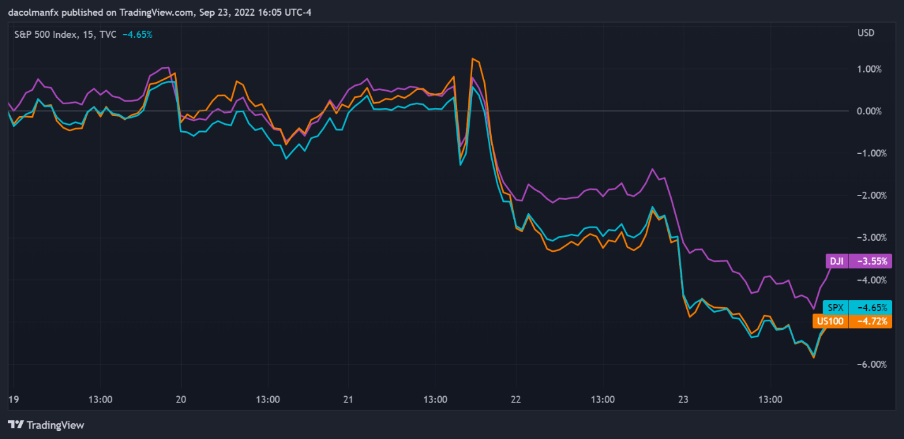Click the S&P 500 Index title
Viewport: 904px width, 439px height.
coord(66,35)
